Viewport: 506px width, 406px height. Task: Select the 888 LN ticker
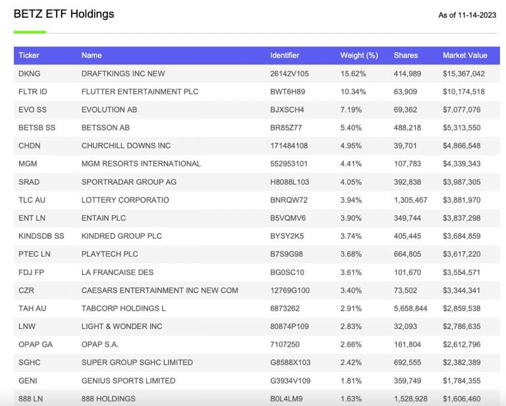tap(31, 399)
